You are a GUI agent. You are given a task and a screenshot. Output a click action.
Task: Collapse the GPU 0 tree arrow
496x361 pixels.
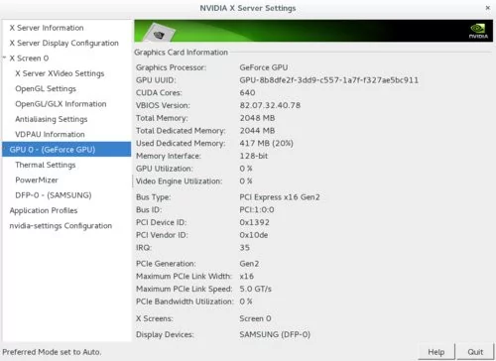5,149
